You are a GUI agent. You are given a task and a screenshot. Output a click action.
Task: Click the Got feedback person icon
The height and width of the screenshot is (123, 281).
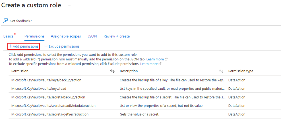5,21
